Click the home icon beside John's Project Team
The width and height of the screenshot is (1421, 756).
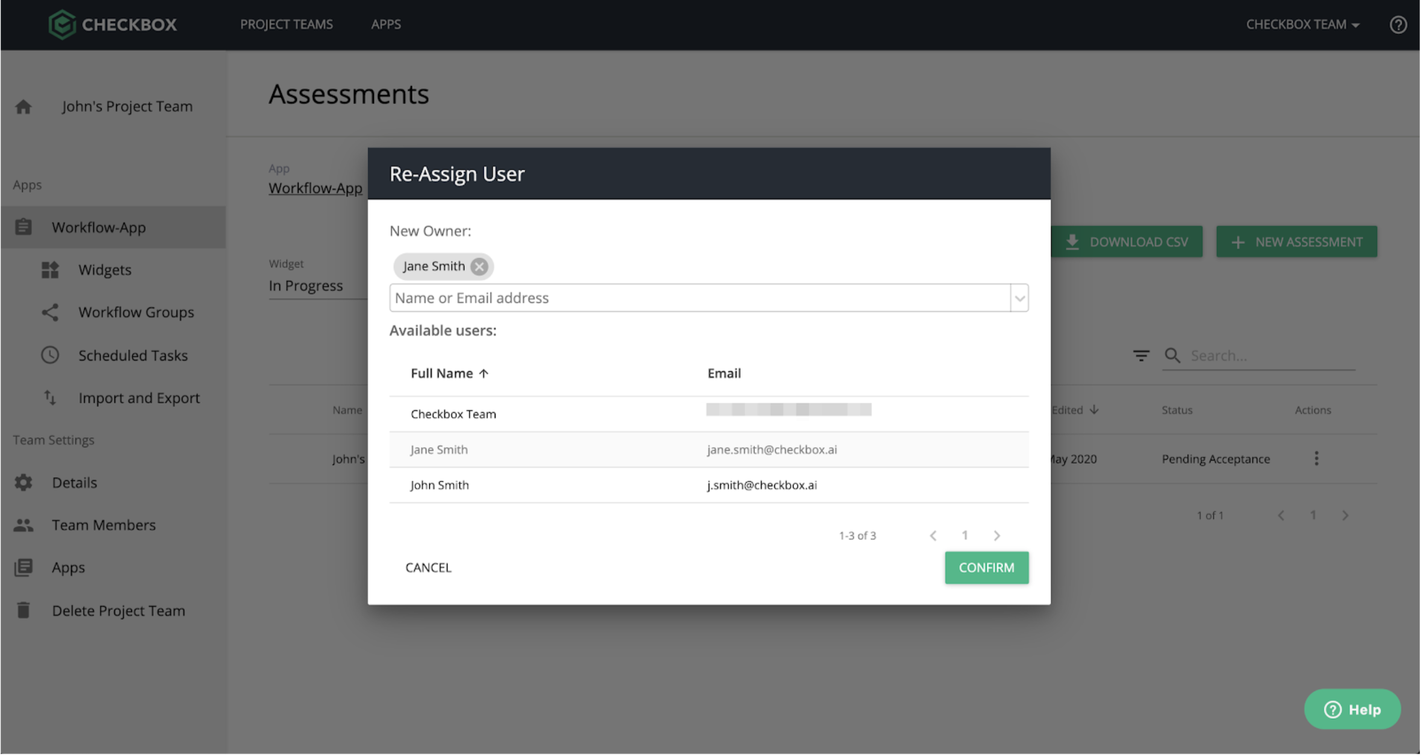(23, 107)
